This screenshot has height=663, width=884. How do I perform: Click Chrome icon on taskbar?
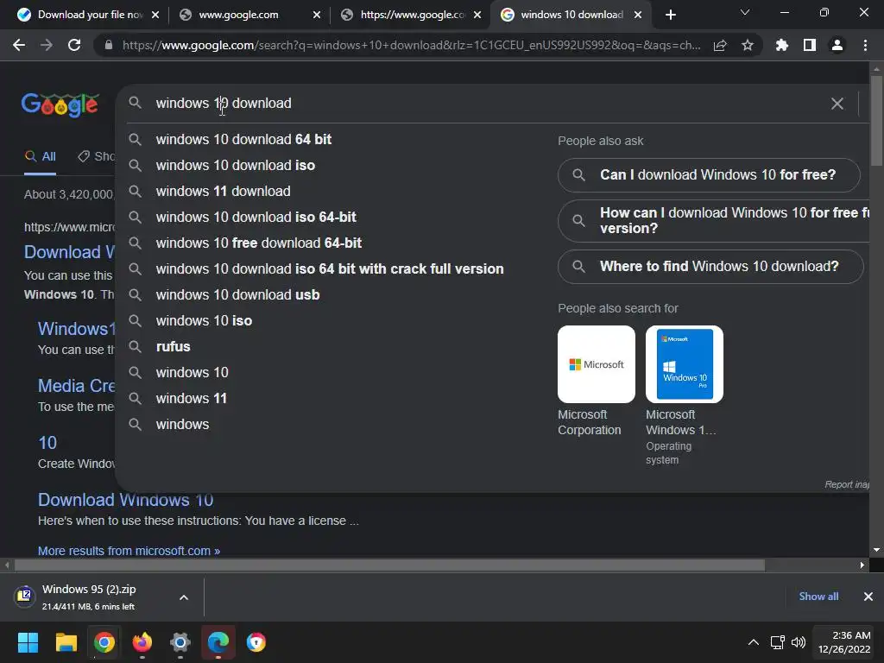(104, 642)
